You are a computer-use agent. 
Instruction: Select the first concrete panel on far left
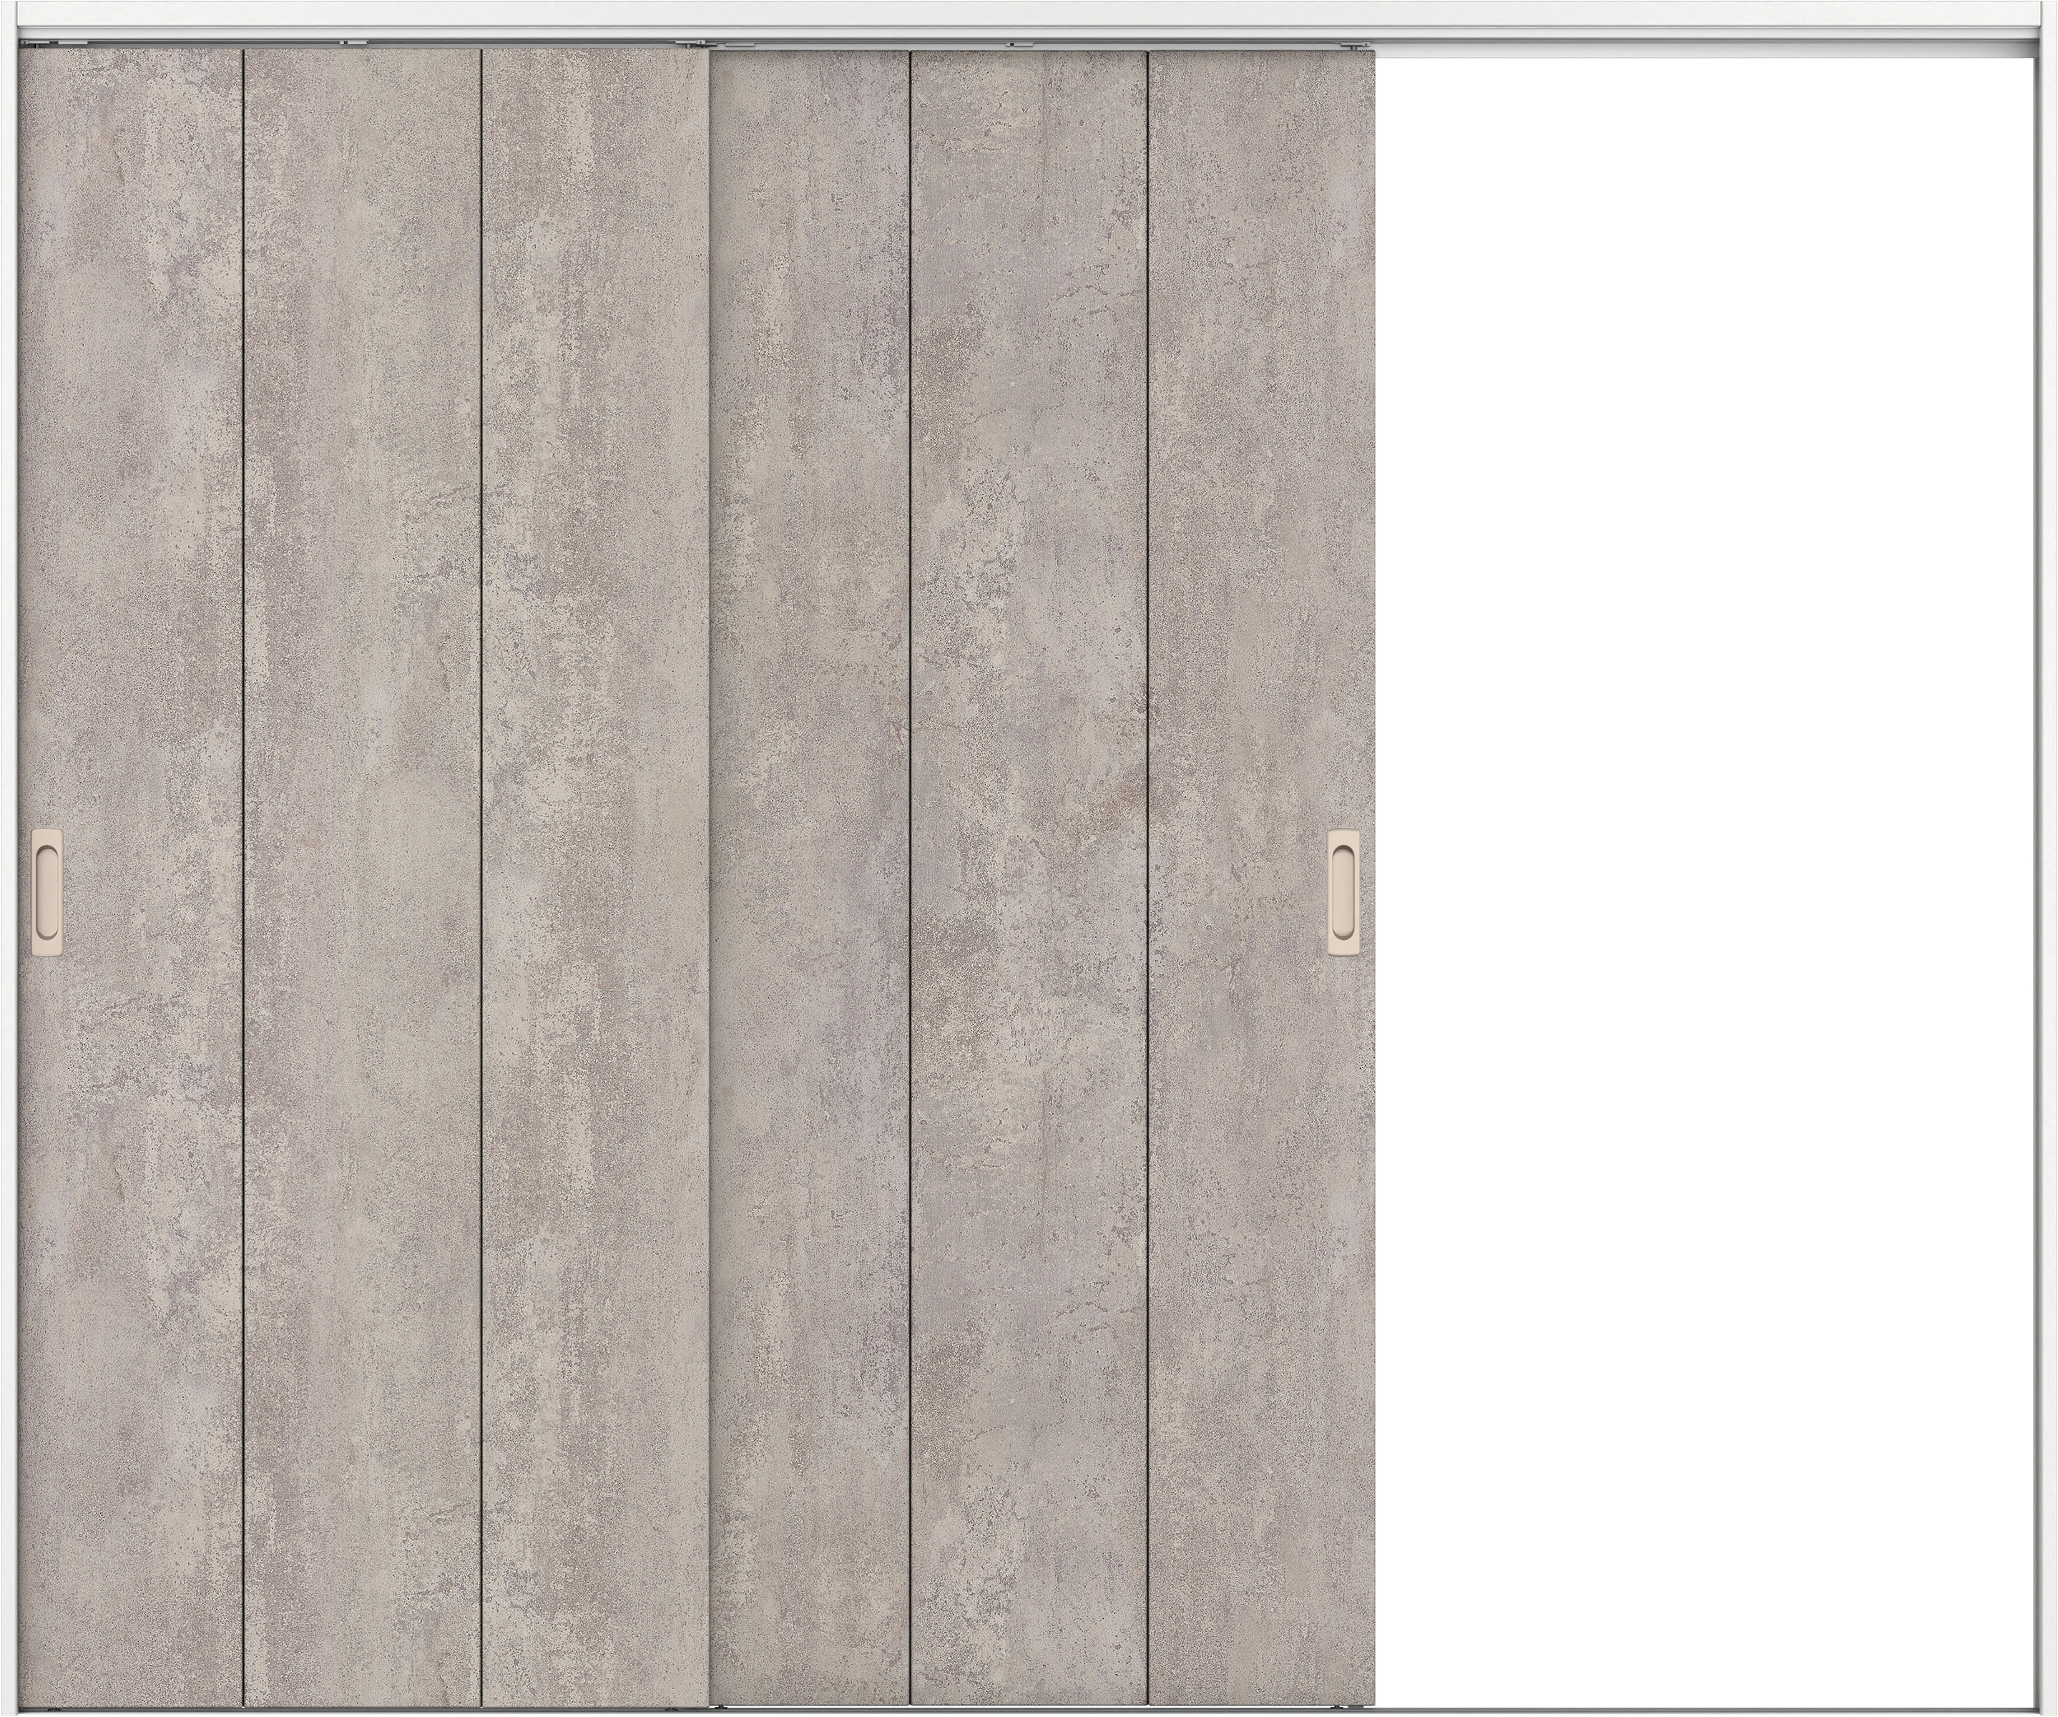coord(129,588)
